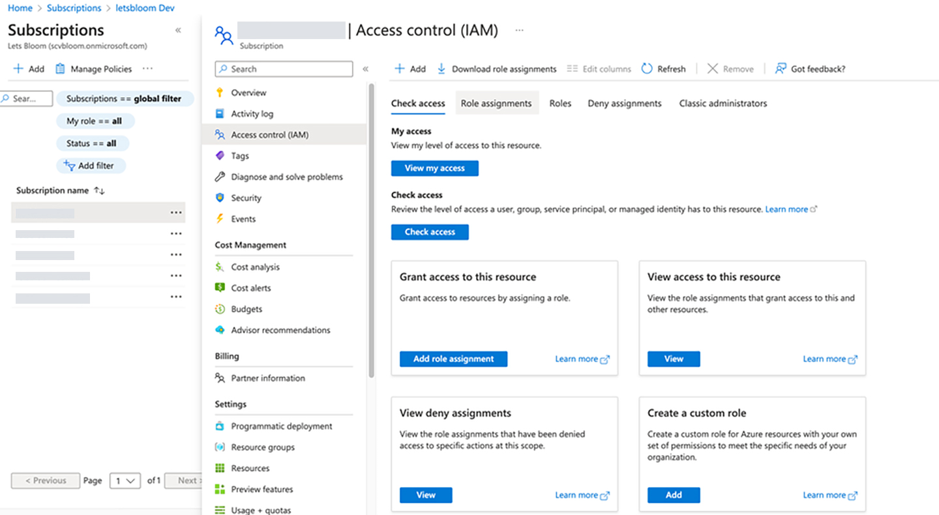Open the Overview key icon
Screen dimensions: 939x515
pos(220,93)
